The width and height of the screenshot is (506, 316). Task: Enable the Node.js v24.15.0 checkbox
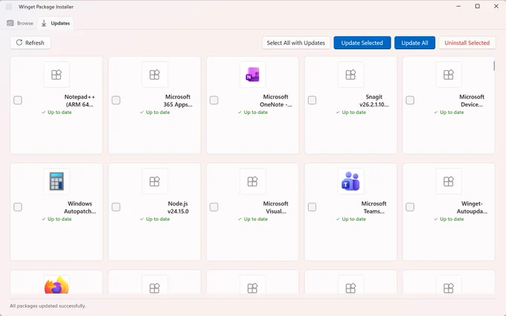116,206
